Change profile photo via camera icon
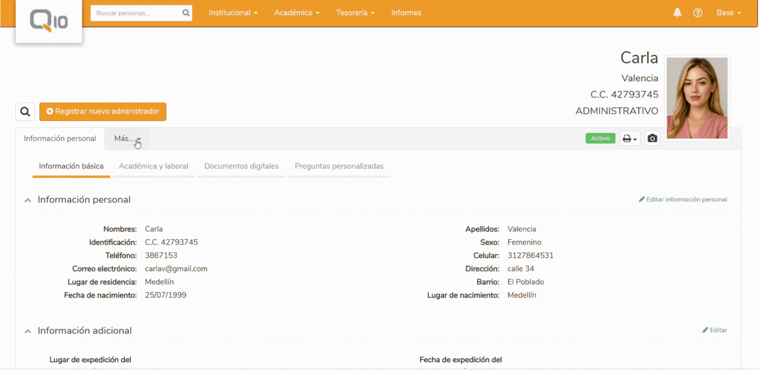The width and height of the screenshot is (759, 370). click(652, 138)
